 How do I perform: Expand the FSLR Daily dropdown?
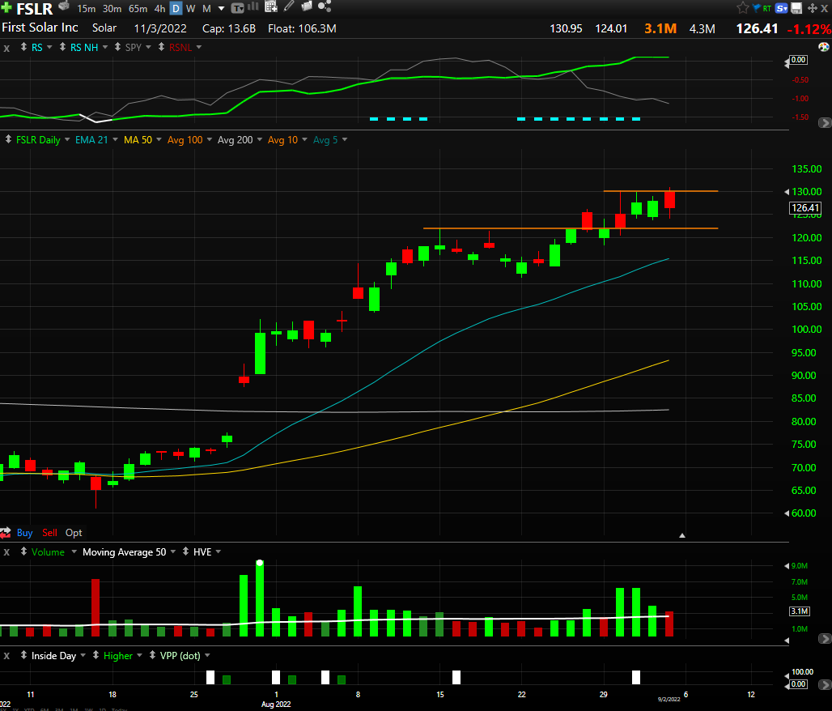pos(67,139)
